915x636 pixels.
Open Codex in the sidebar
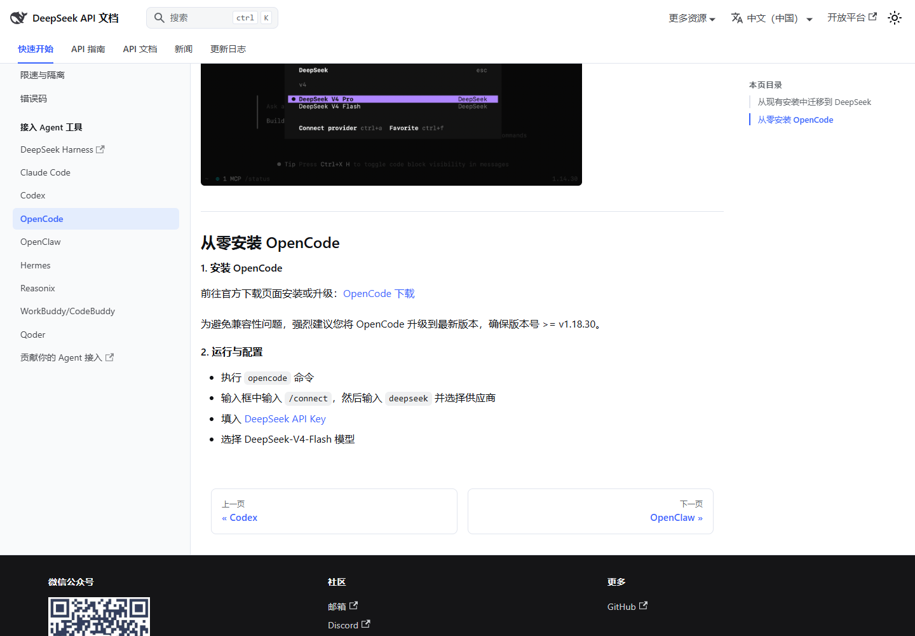96,195
